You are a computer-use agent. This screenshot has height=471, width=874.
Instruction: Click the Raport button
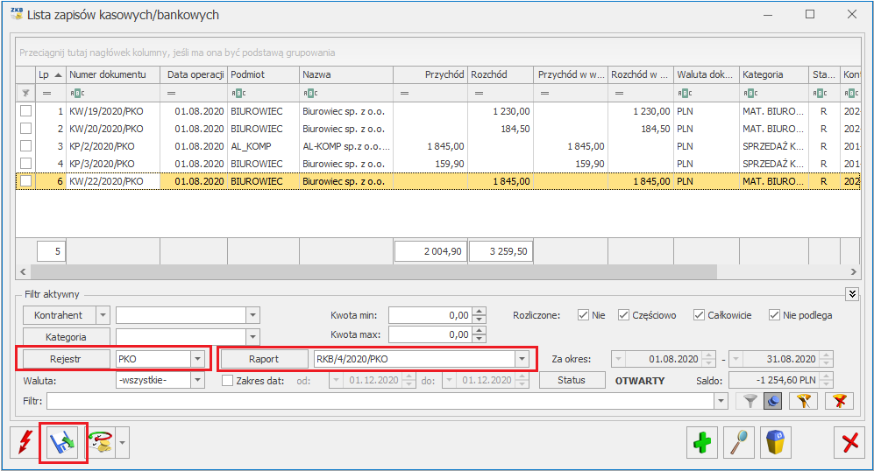(264, 359)
